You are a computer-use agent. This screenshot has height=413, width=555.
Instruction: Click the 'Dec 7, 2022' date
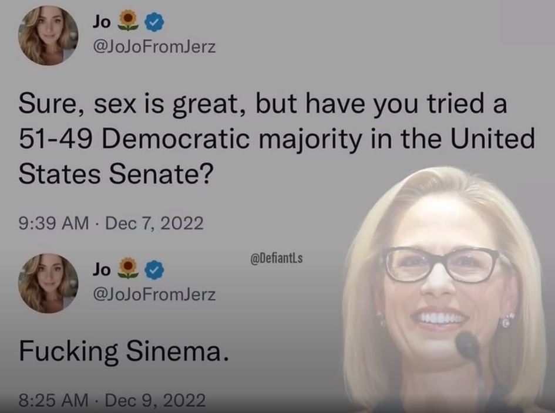click(154, 224)
